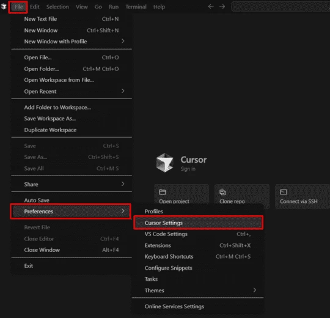Click the Save menu entry

tap(71, 146)
